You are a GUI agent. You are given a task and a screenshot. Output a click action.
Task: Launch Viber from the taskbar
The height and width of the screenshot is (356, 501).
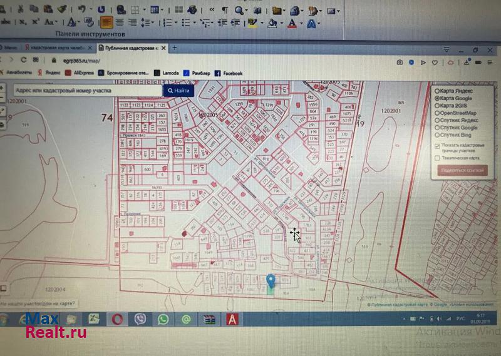pyautogui.click(x=140, y=319)
